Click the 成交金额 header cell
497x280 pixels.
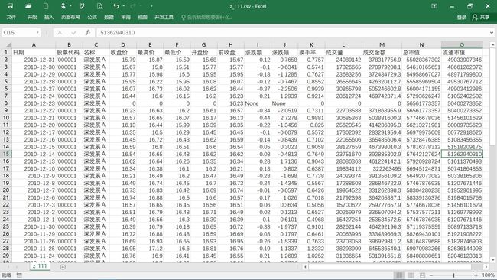coord(382,52)
